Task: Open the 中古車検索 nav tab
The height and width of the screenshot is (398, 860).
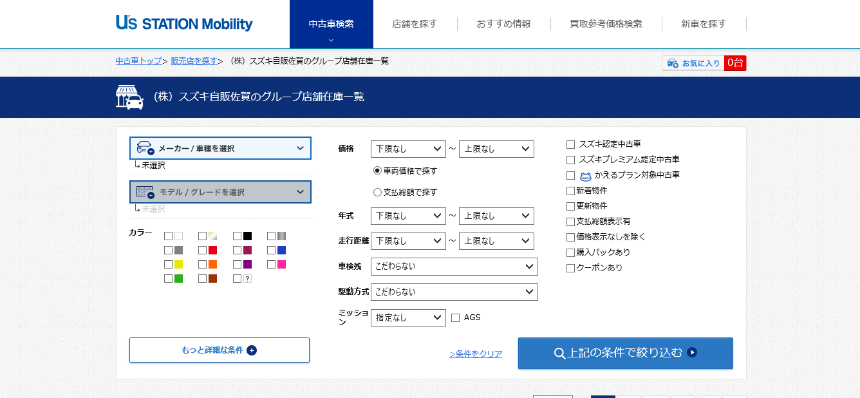Action: (x=331, y=24)
